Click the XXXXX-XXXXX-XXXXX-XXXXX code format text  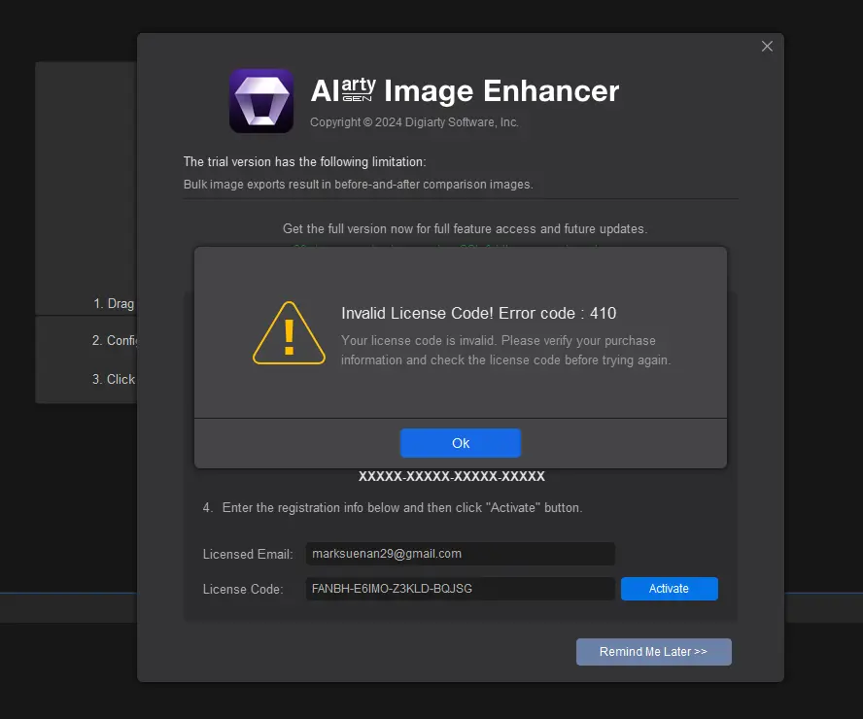click(x=451, y=476)
